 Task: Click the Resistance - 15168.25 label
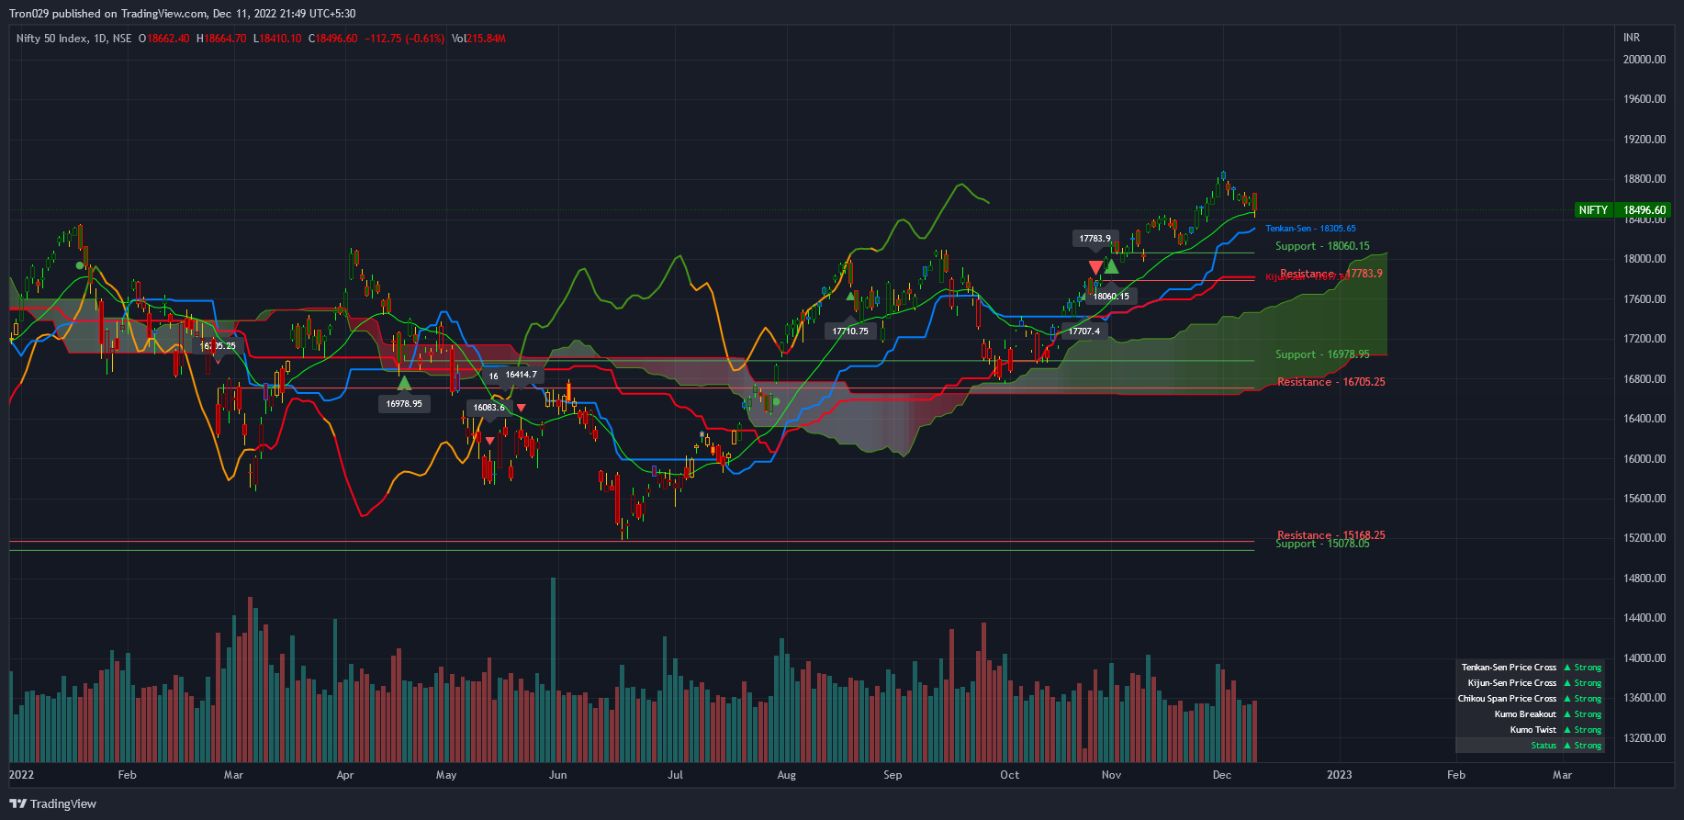(x=1331, y=534)
